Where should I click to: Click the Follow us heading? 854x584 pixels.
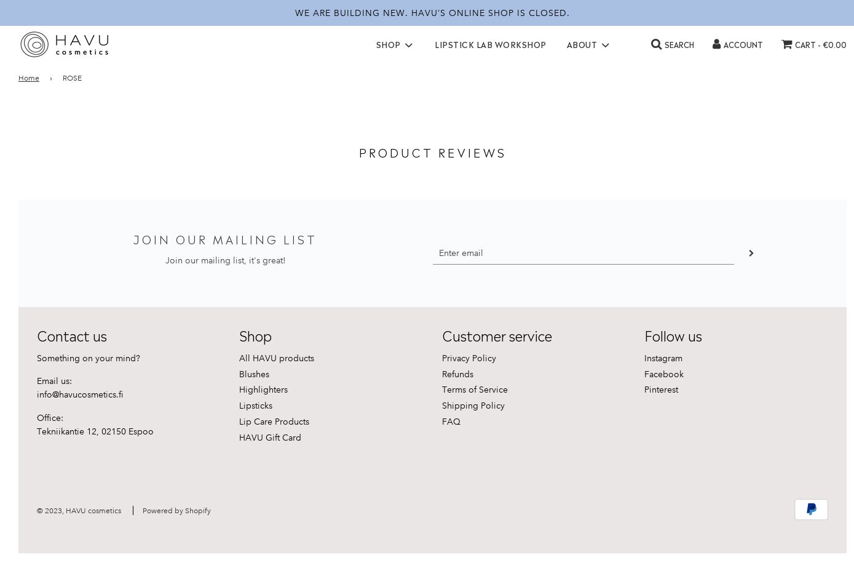pyautogui.click(x=673, y=336)
